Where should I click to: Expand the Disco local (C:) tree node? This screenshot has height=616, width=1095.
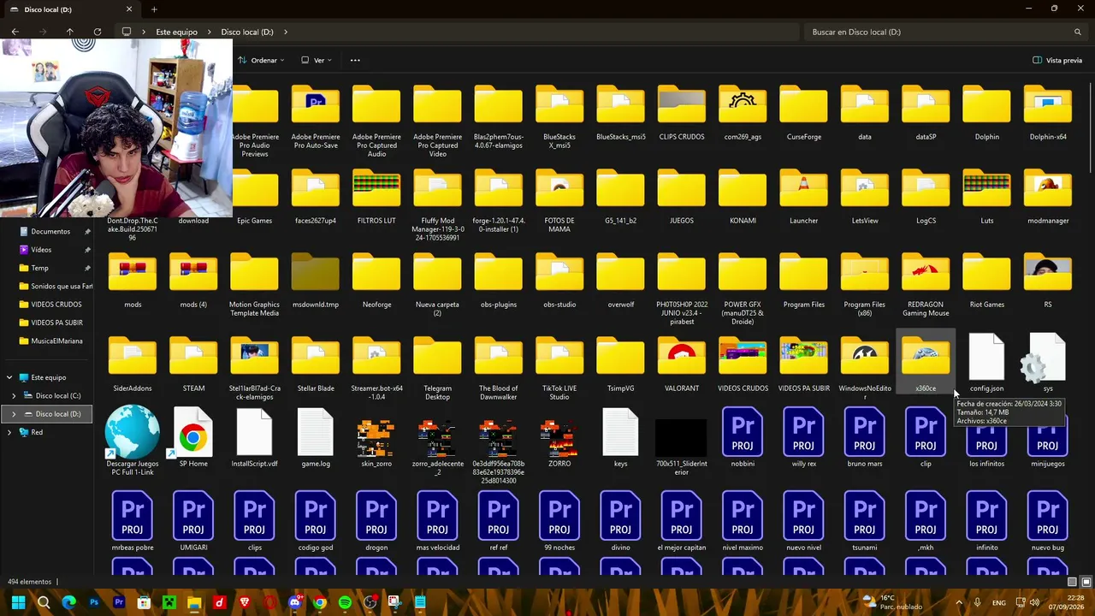point(14,396)
